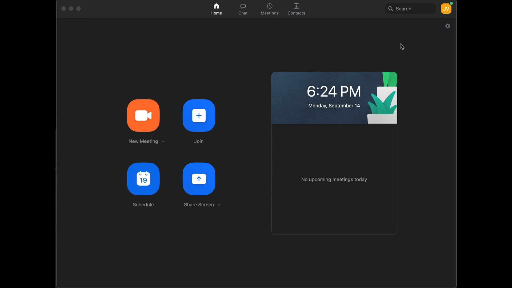The width and height of the screenshot is (512, 288).
Task: Click the Schedule text label
Action: coord(143,205)
